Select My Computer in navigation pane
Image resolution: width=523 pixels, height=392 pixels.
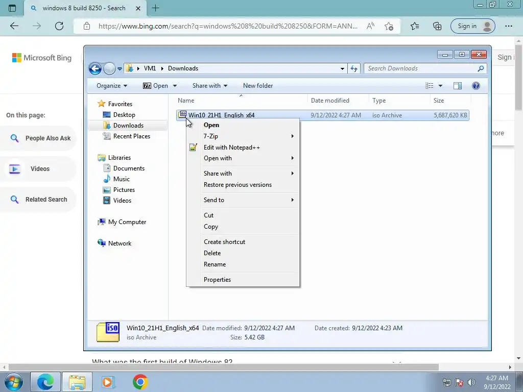tap(122, 222)
